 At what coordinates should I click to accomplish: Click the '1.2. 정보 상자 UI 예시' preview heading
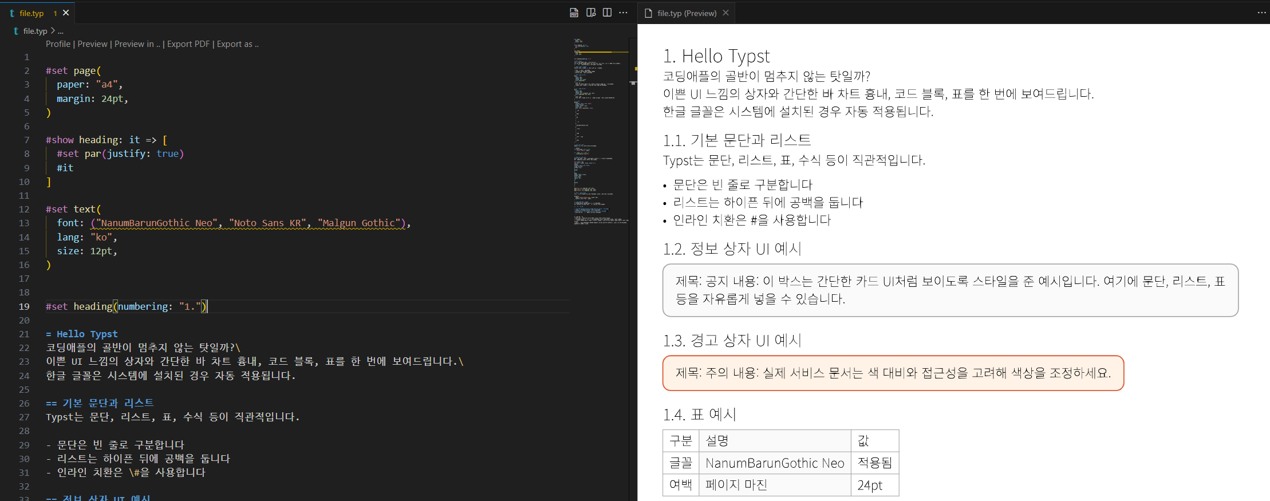[732, 249]
